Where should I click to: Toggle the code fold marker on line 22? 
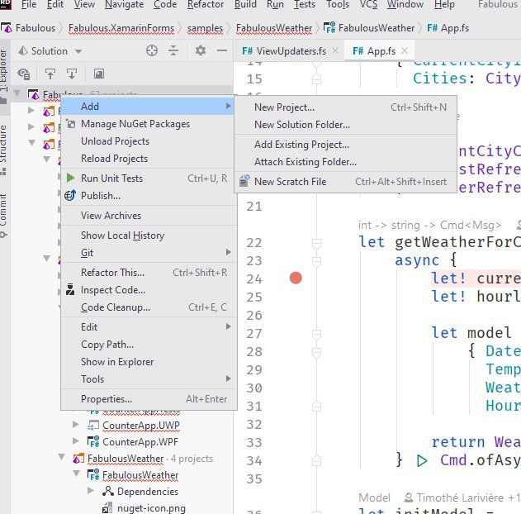317,243
